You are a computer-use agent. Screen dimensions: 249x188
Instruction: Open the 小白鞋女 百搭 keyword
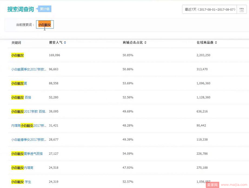click(21, 97)
